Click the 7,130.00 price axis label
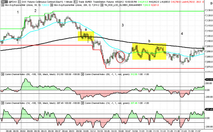Viewport: 213px width, 132px height. click(209, 10)
